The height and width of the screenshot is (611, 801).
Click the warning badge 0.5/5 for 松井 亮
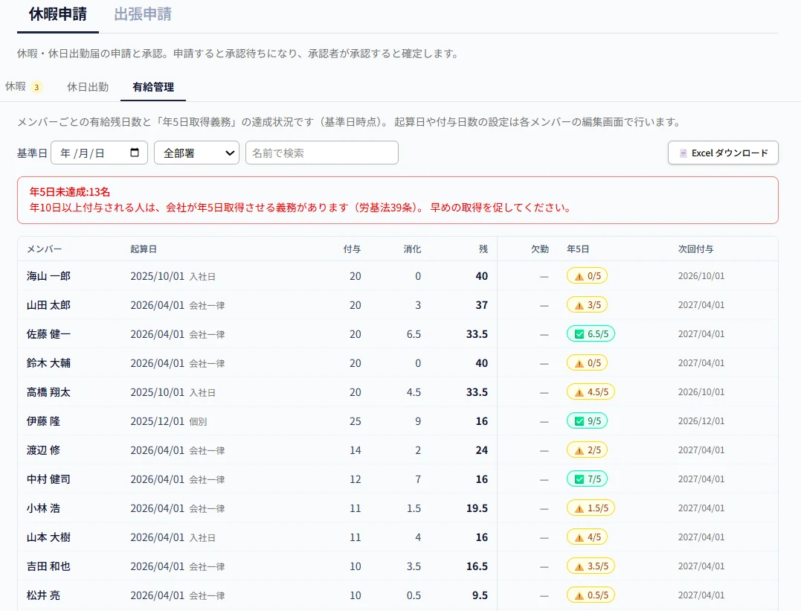591,595
